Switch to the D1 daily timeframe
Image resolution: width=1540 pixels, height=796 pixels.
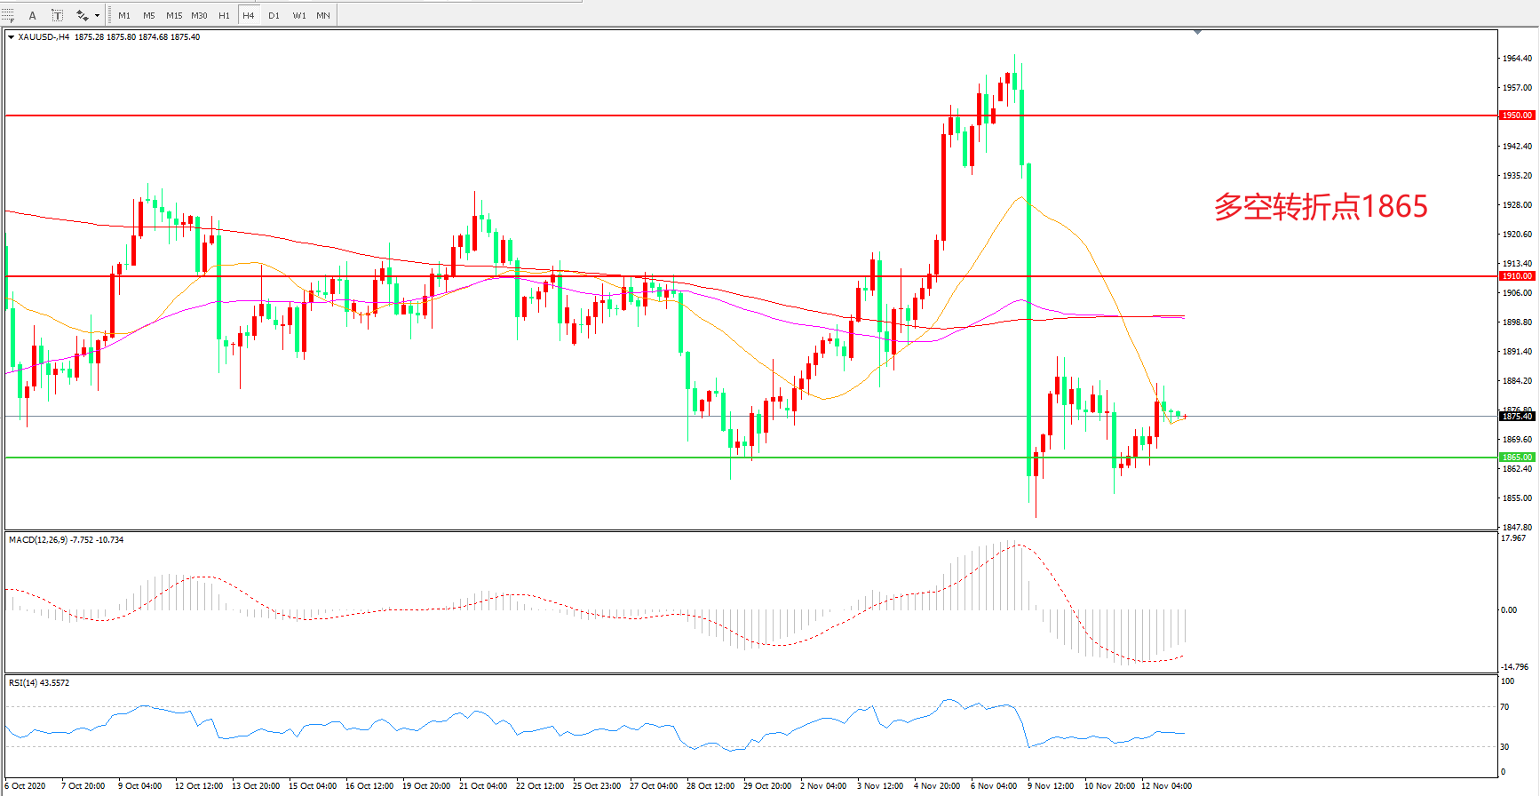[x=274, y=15]
